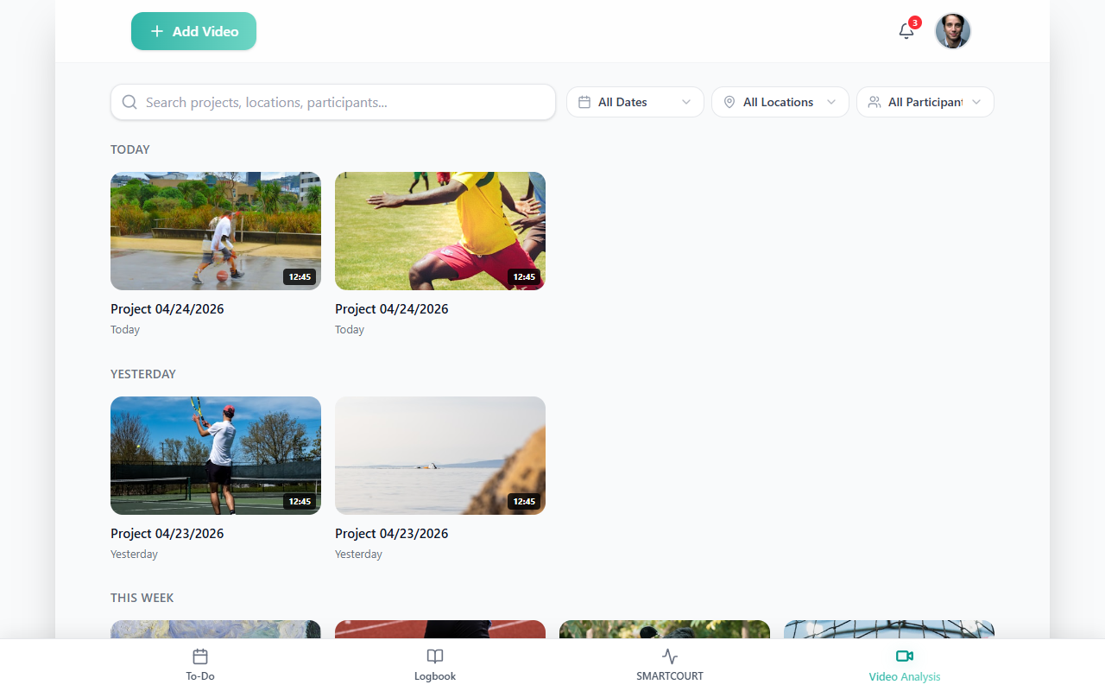
Task: Click the Today label under soccer project
Action: (350, 330)
